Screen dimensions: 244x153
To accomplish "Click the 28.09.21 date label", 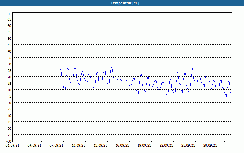I will click(x=210, y=145).
